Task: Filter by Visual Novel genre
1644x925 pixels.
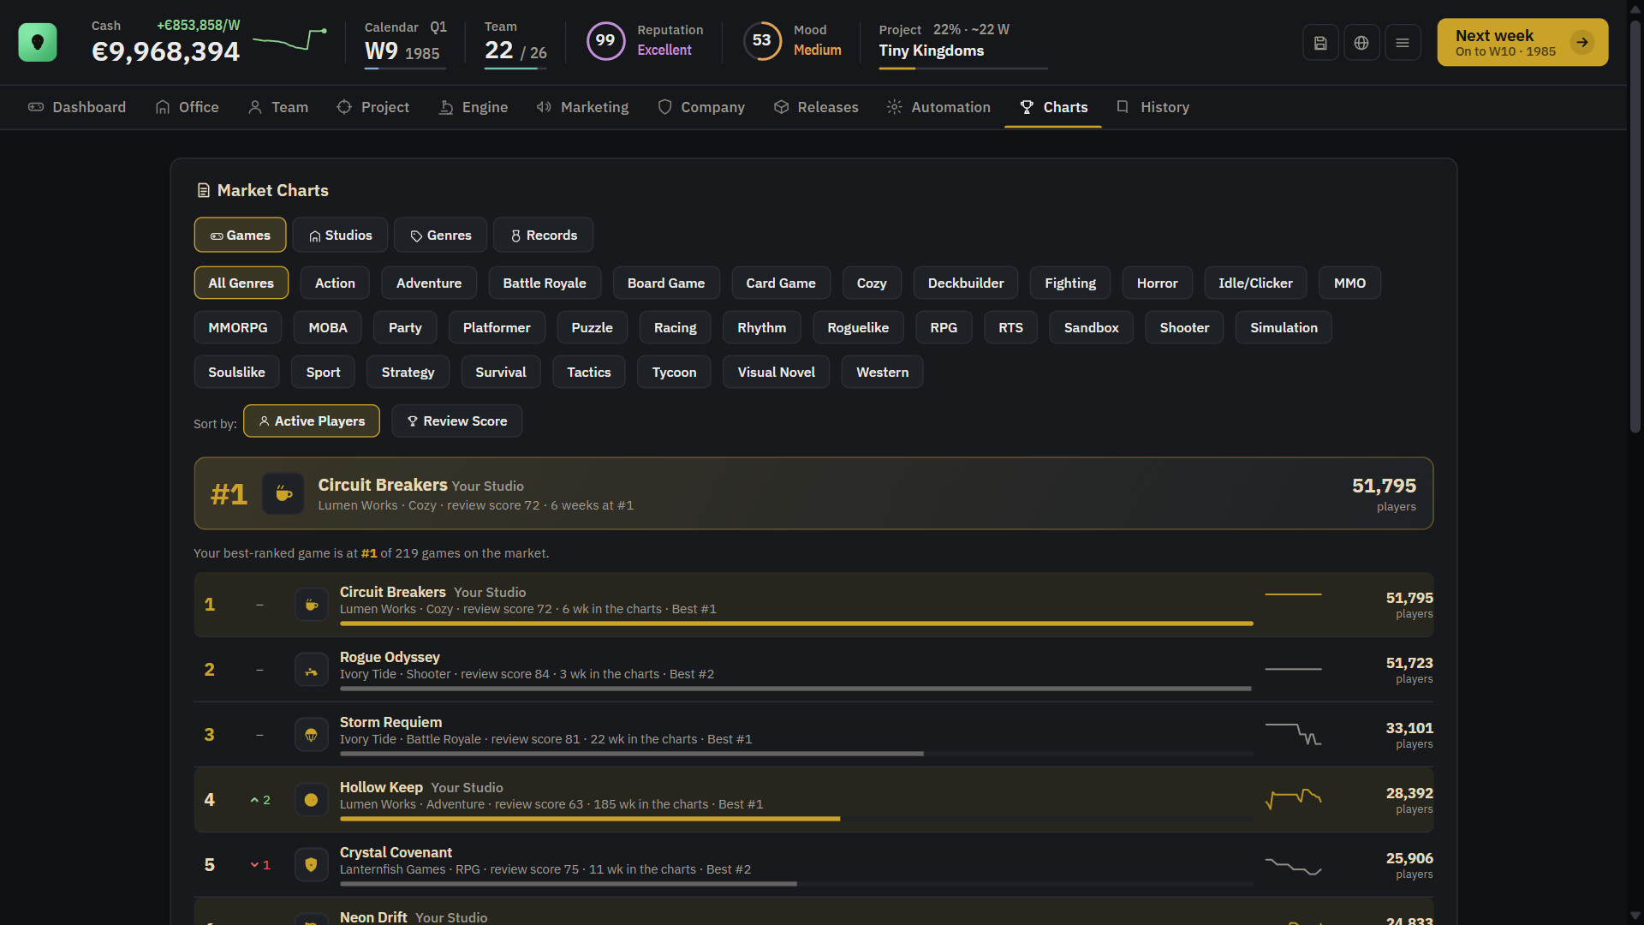Action: [777, 372]
